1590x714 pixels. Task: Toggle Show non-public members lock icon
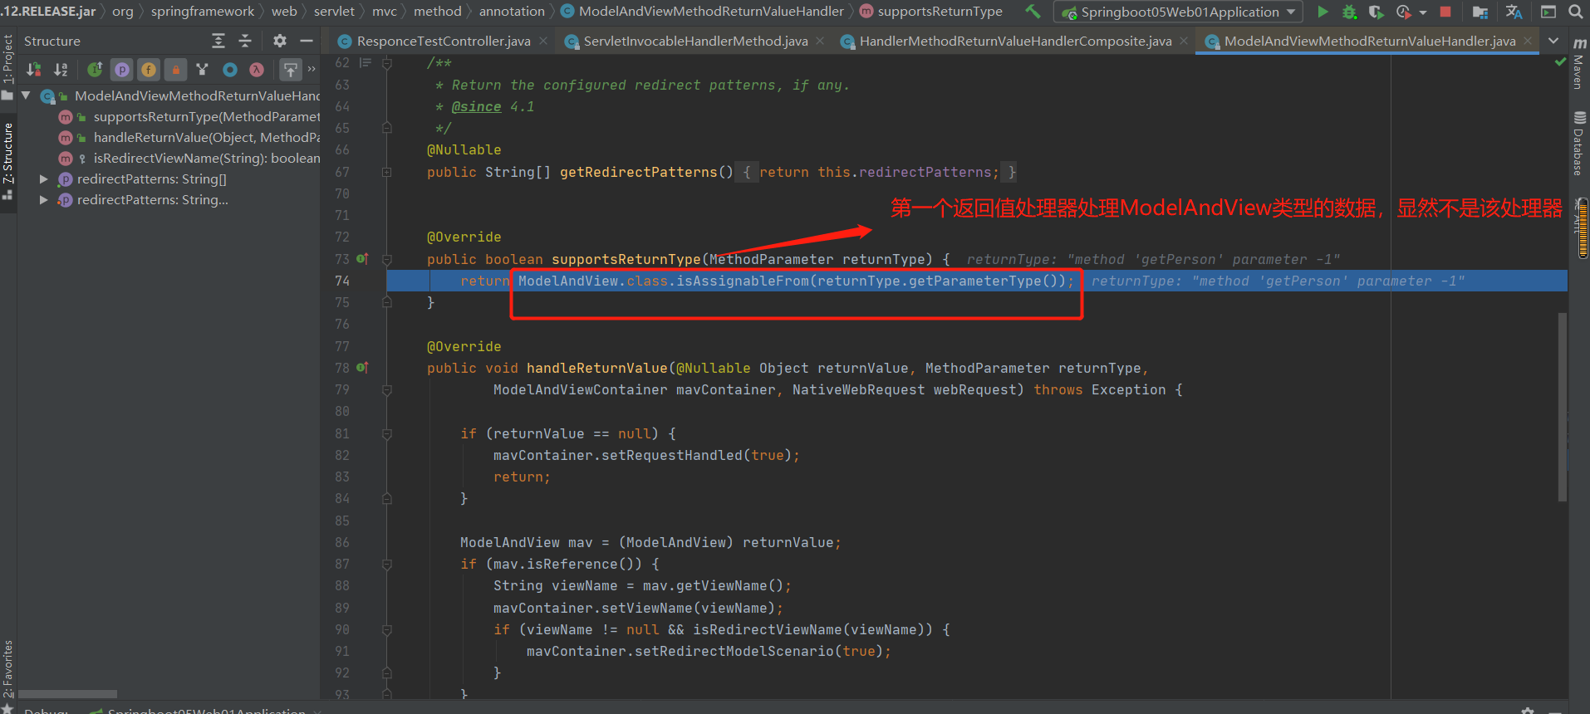coord(175,70)
